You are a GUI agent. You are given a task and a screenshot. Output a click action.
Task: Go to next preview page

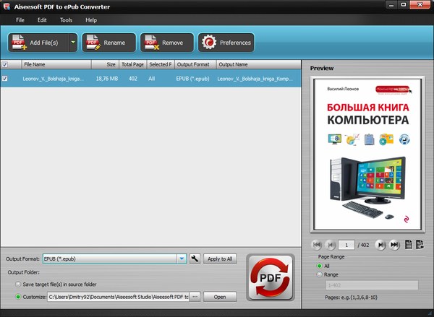380,245
